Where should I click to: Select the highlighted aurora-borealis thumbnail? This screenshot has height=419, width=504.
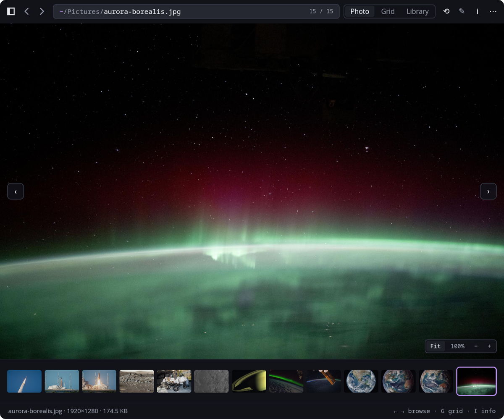click(x=477, y=381)
